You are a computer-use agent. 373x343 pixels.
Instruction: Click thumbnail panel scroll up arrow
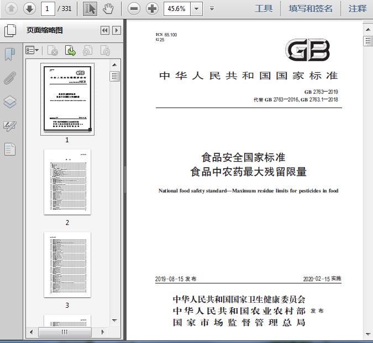click(114, 65)
